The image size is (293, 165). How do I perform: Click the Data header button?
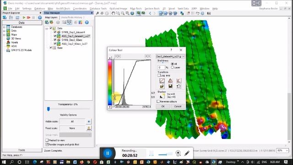point(22,22)
